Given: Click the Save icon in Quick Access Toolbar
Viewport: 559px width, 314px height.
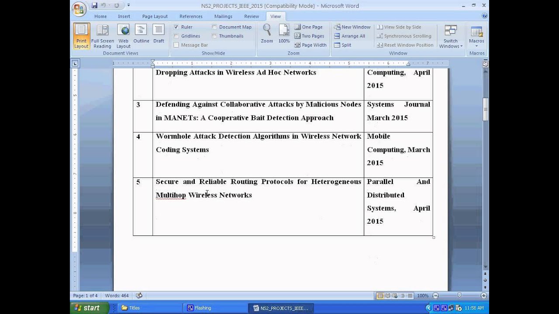Looking at the screenshot, I should pos(94,5).
